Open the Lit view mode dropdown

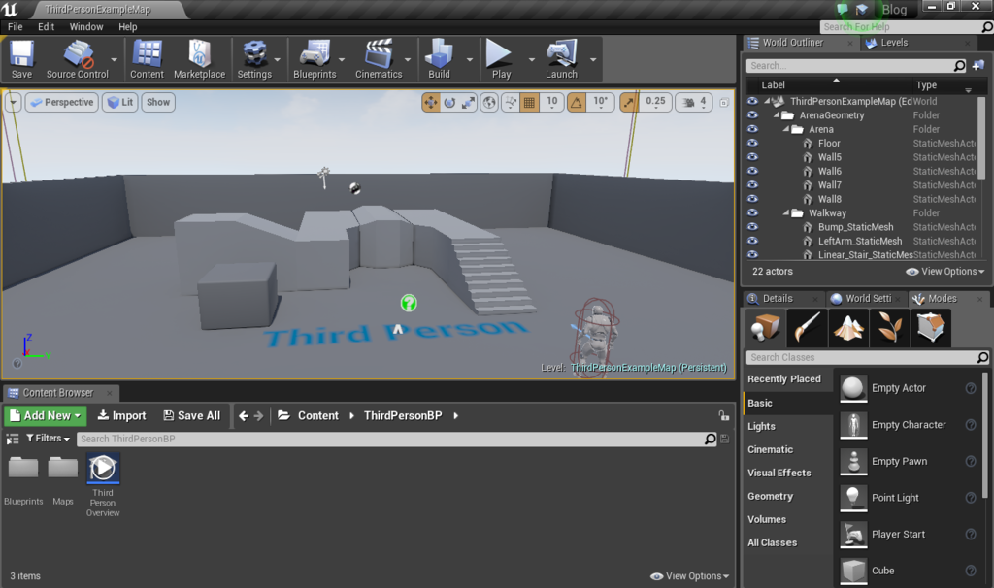pyautogui.click(x=119, y=102)
